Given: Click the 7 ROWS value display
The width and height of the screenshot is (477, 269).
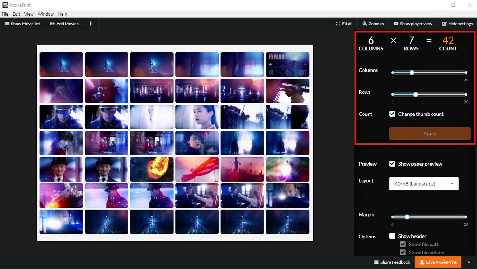Looking at the screenshot, I should pos(411,43).
